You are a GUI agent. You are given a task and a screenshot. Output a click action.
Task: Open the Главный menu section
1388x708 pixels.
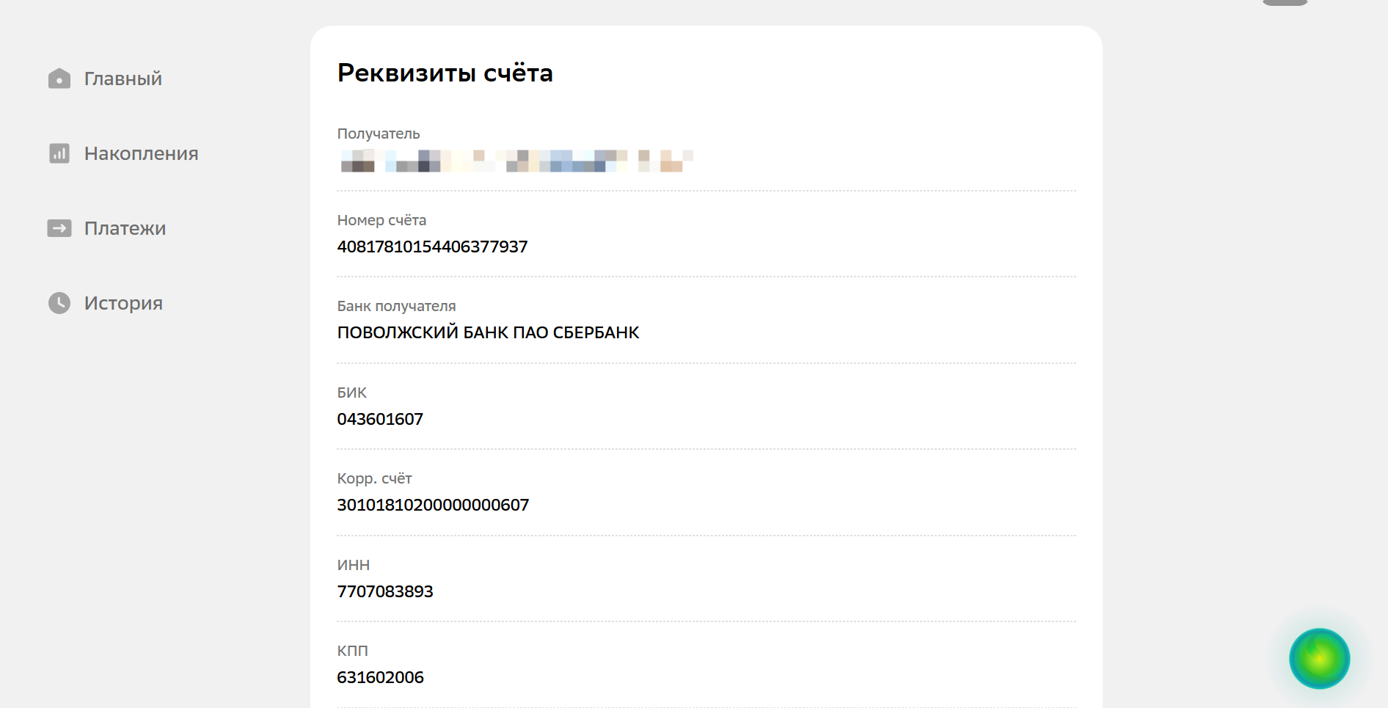click(x=123, y=79)
